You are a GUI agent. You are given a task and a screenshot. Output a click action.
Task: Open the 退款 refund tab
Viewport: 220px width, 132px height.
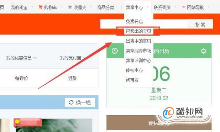(x=72, y=78)
